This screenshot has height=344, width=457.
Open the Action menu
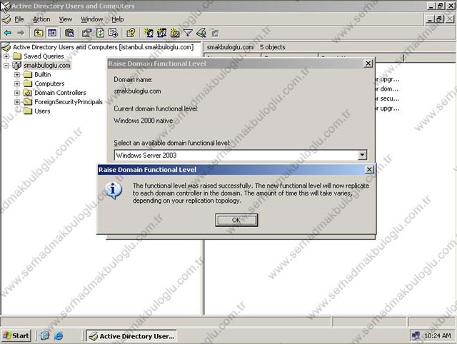point(41,19)
